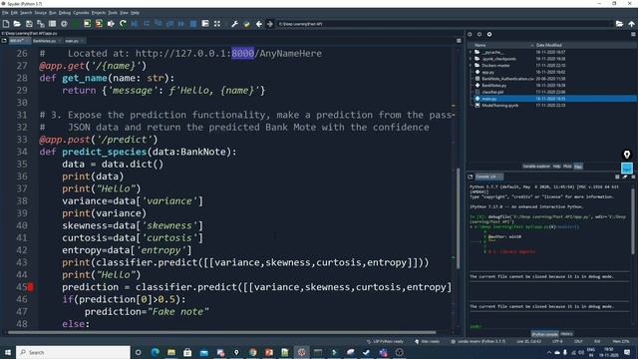Click the editor vertical scrollbar
Viewport: 638px width, 359px height.
click(x=459, y=218)
